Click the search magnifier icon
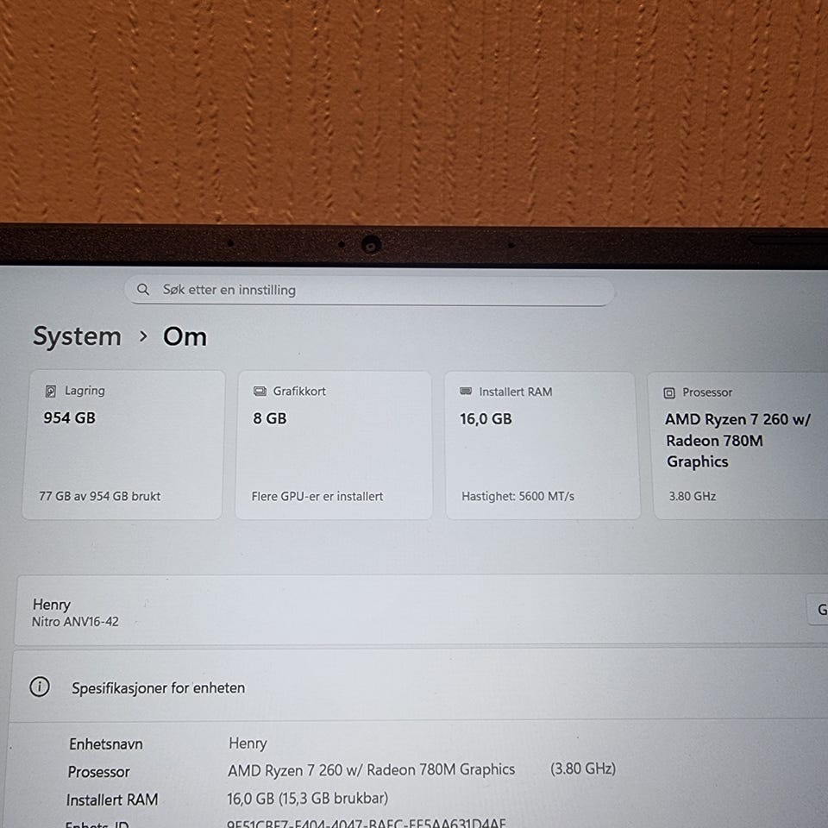 click(x=142, y=290)
